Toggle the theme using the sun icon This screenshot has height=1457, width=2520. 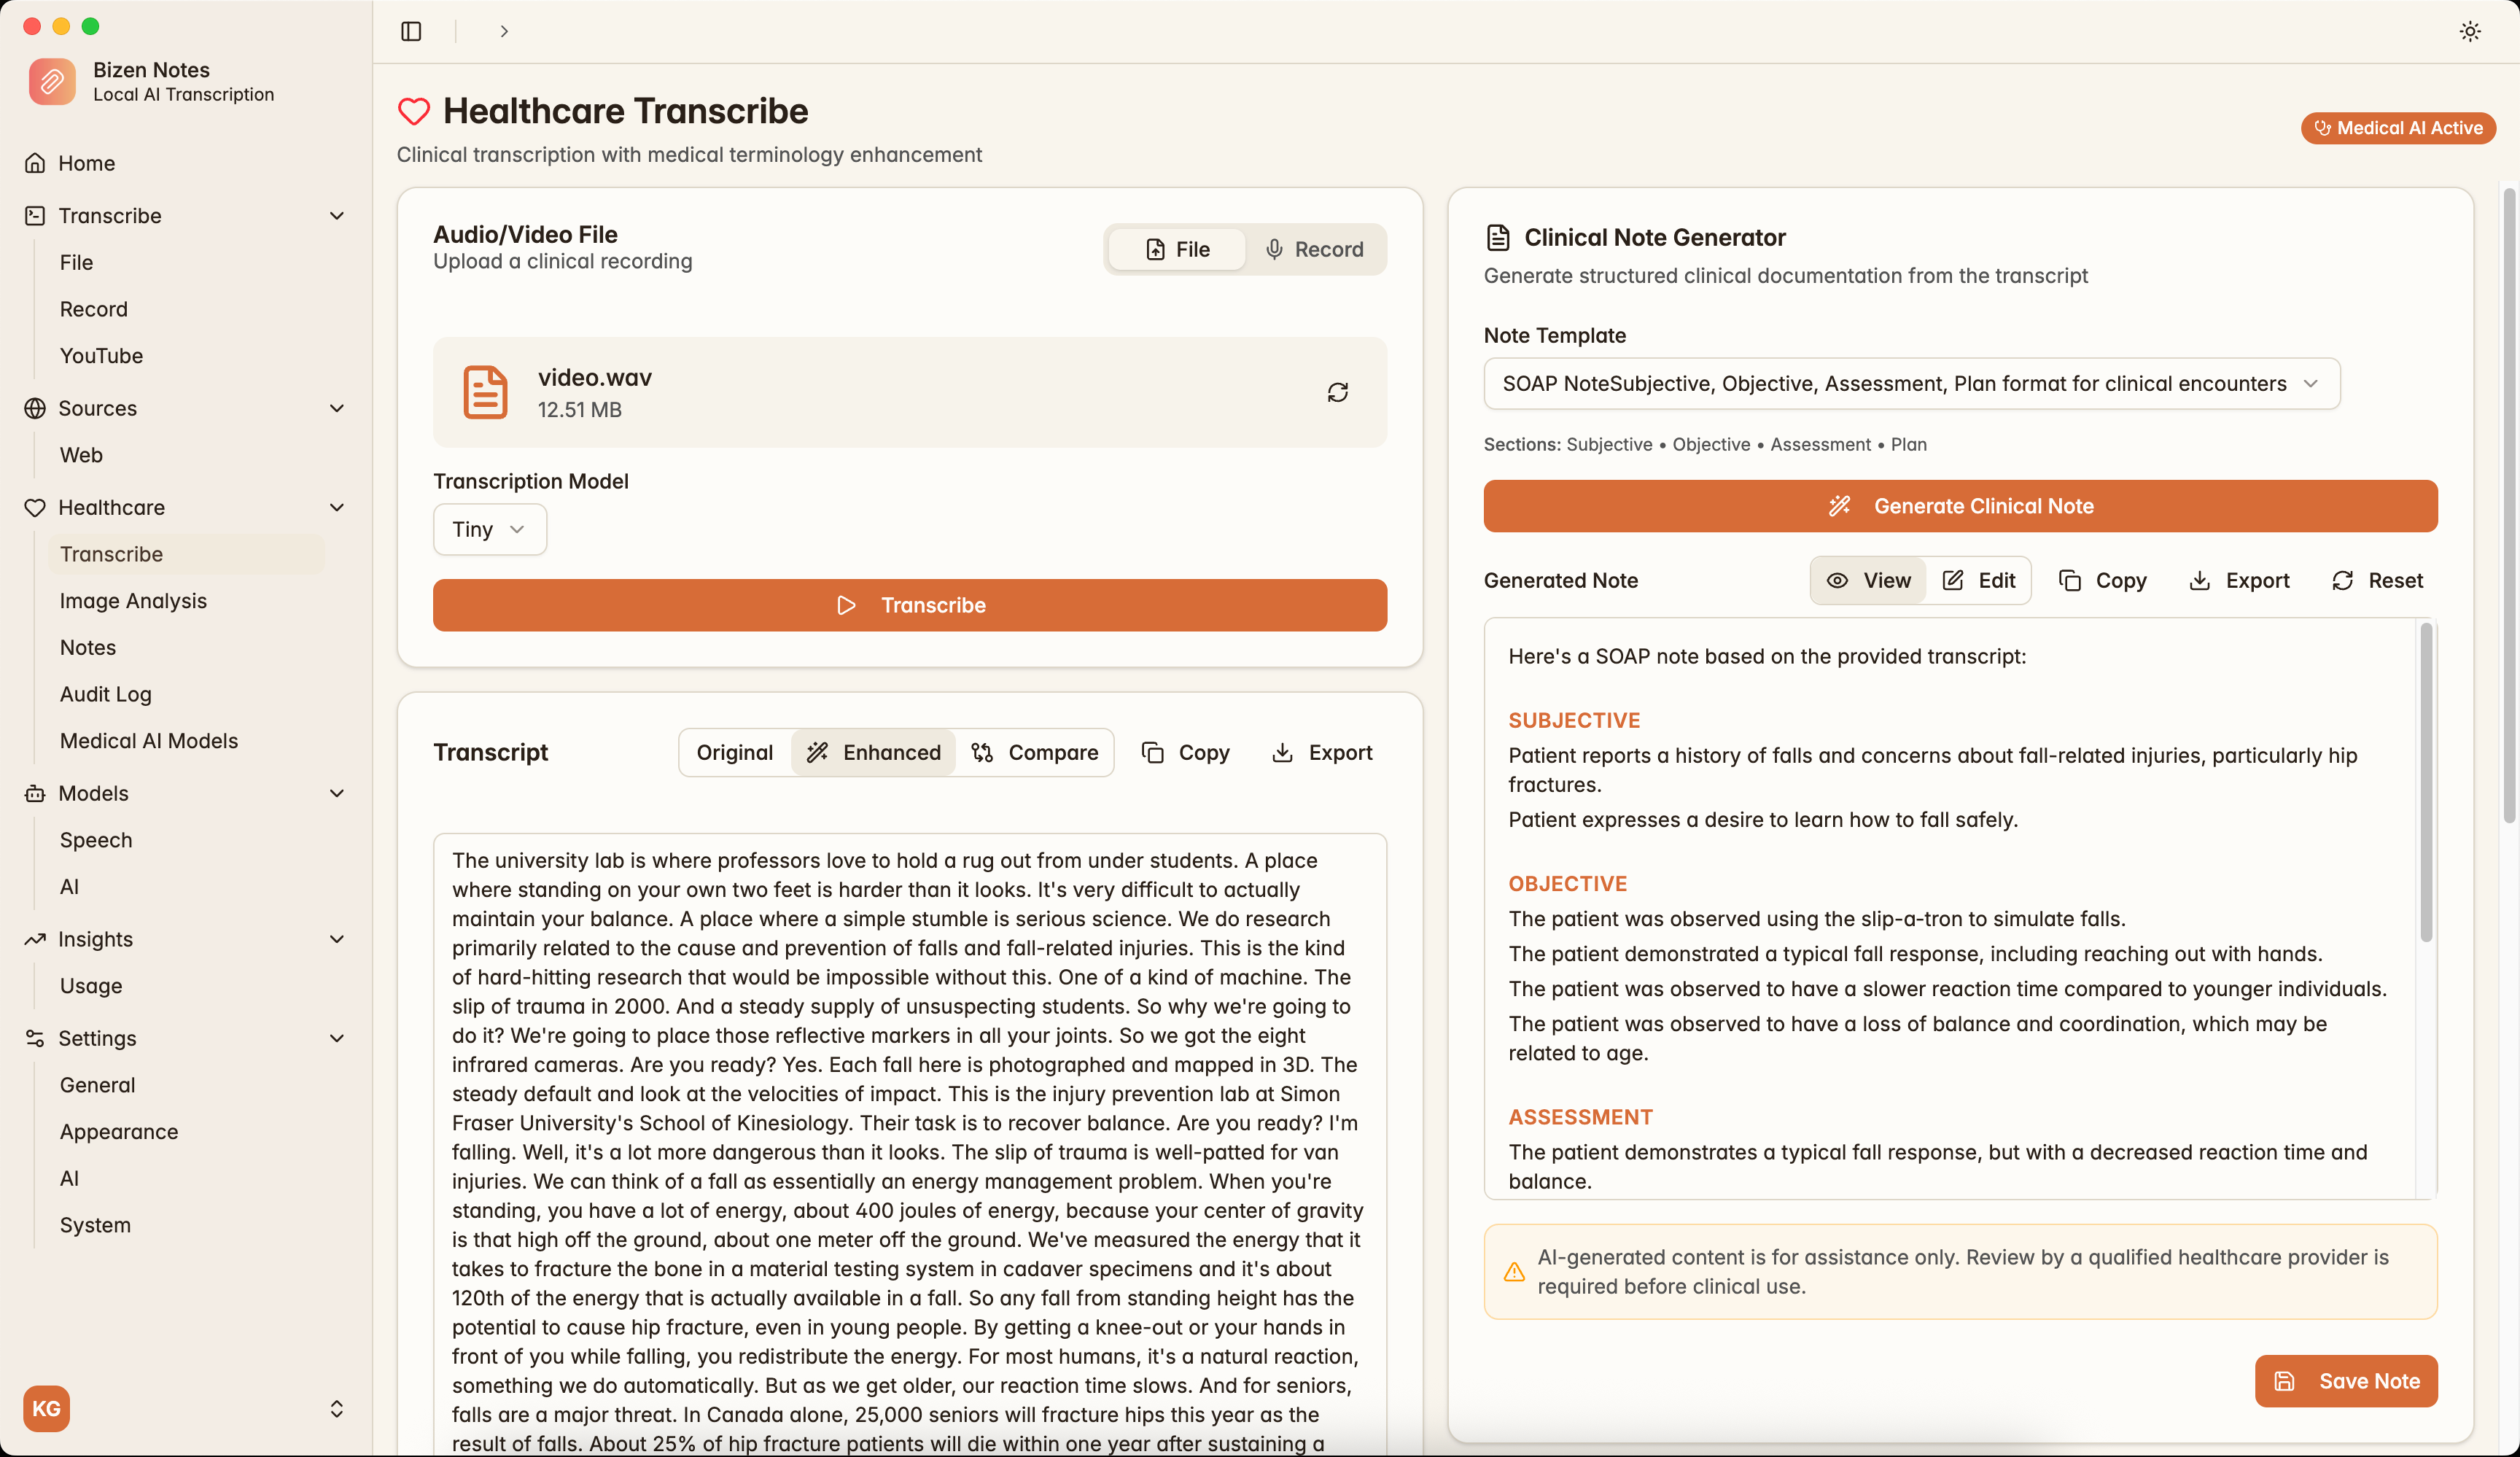coord(2469,31)
